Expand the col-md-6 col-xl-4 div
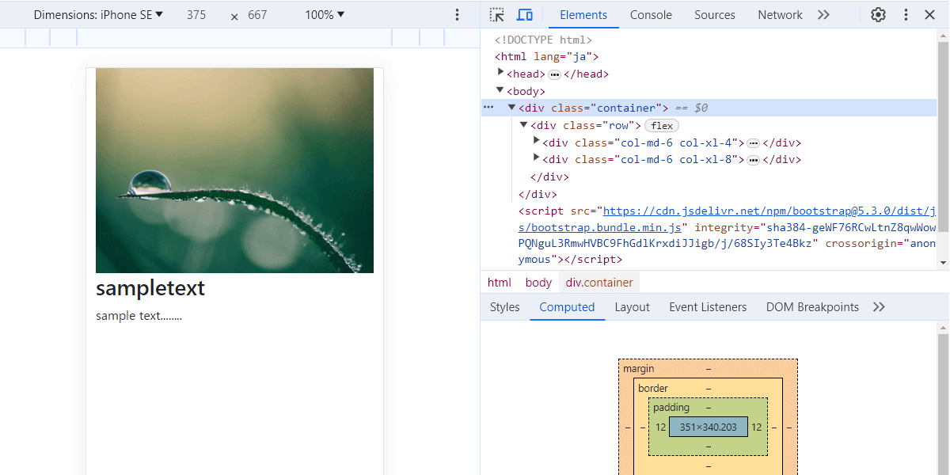Image resolution: width=950 pixels, height=475 pixels. [537, 142]
